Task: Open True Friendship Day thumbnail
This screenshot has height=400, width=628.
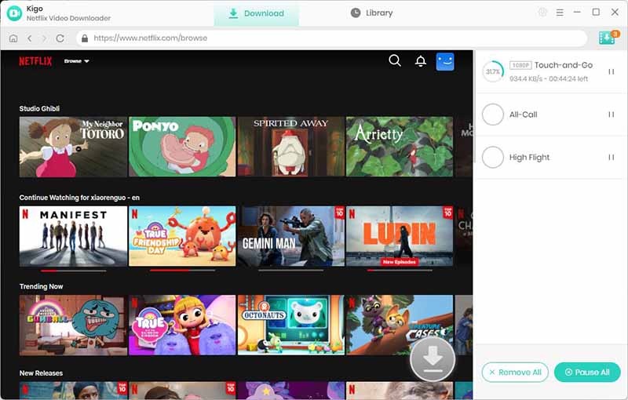Action: [182, 236]
